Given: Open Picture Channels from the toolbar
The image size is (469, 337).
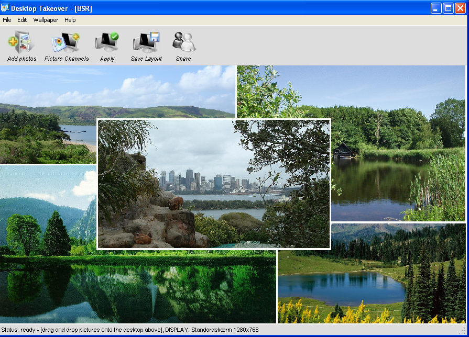Looking at the screenshot, I should pyautogui.click(x=66, y=42).
